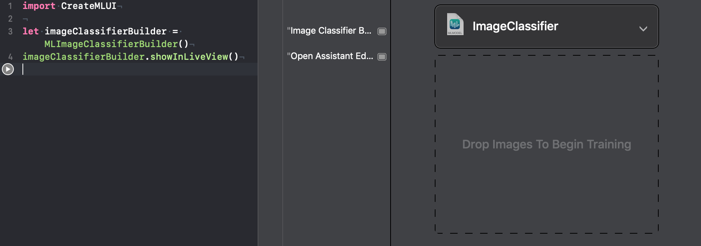This screenshot has width=701, height=246.
Task: Click the "Open Assistant Ed..." result text
Action: (330, 56)
